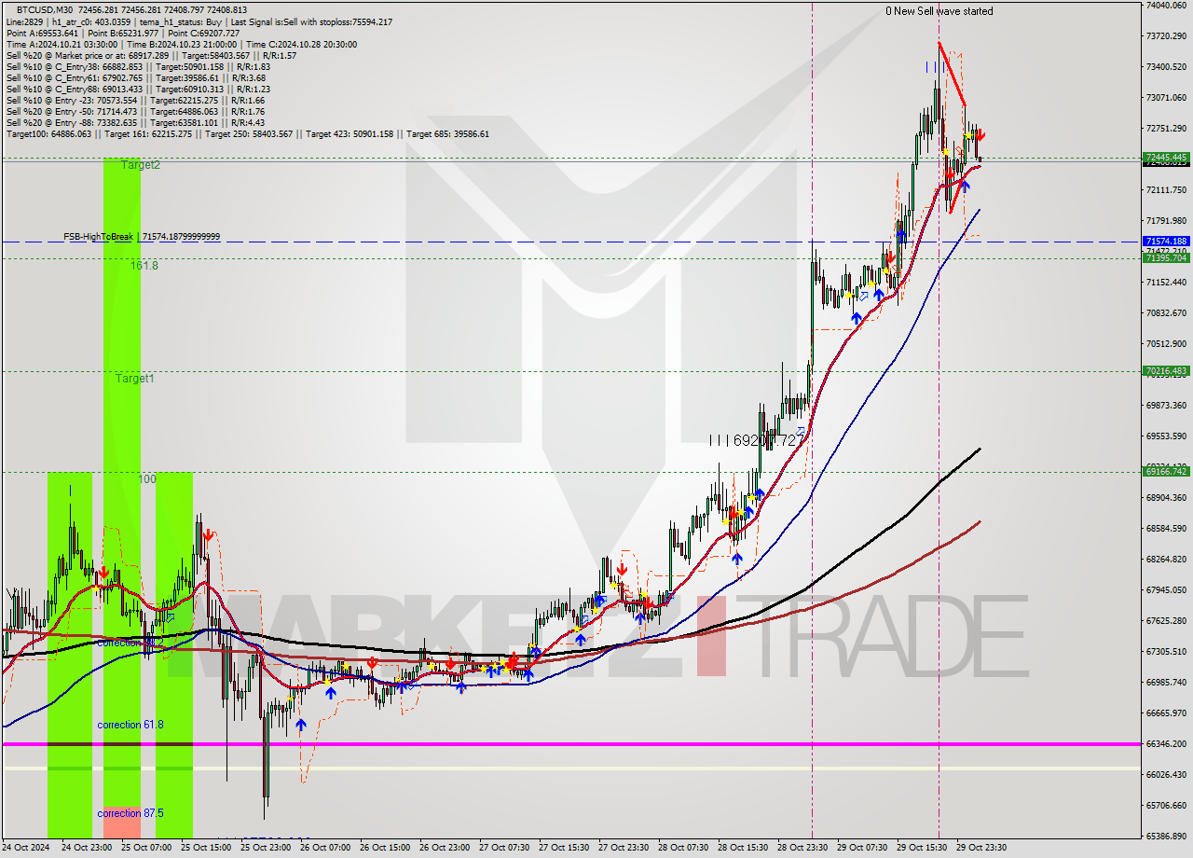Image resolution: width=1193 pixels, height=858 pixels.
Task: Click the 'Sell %20 @ Entry -88' line
Action: [135, 122]
